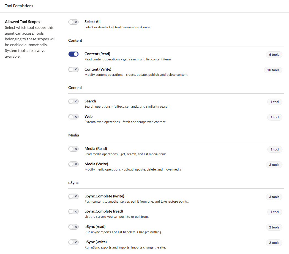Viewport: 289px width, 254px height.
Task: Click 'Read media operations' description text
Action: tap(125, 154)
